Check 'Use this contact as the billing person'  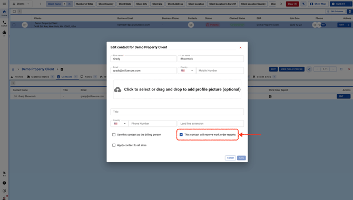(x=114, y=135)
